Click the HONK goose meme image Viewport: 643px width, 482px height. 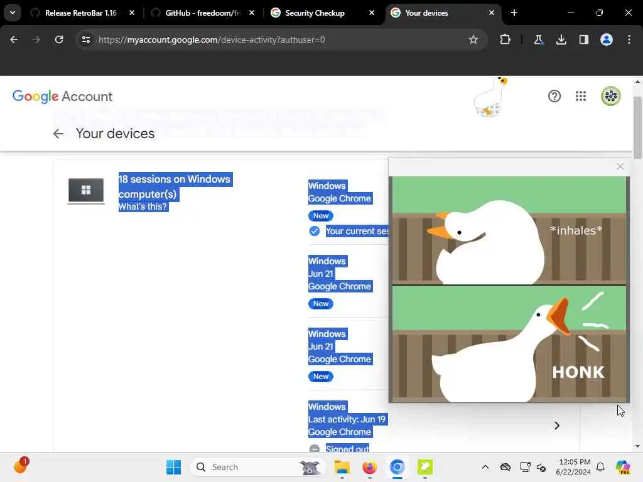(x=509, y=289)
